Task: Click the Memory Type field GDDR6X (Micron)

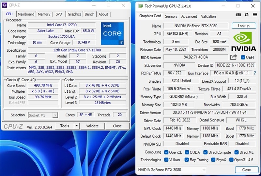Action: point(183,97)
